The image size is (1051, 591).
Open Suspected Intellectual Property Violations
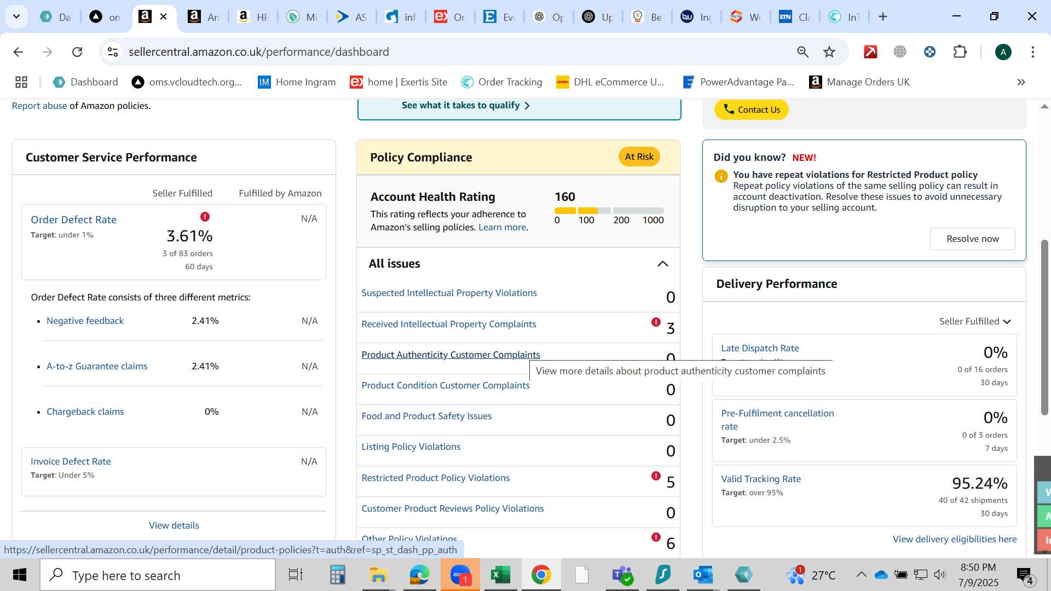[x=449, y=293]
